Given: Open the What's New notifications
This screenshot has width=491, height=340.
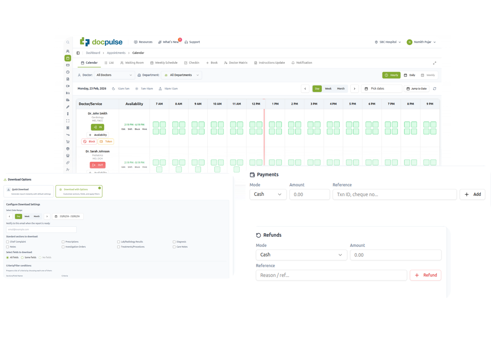Looking at the screenshot, I should click(168, 42).
